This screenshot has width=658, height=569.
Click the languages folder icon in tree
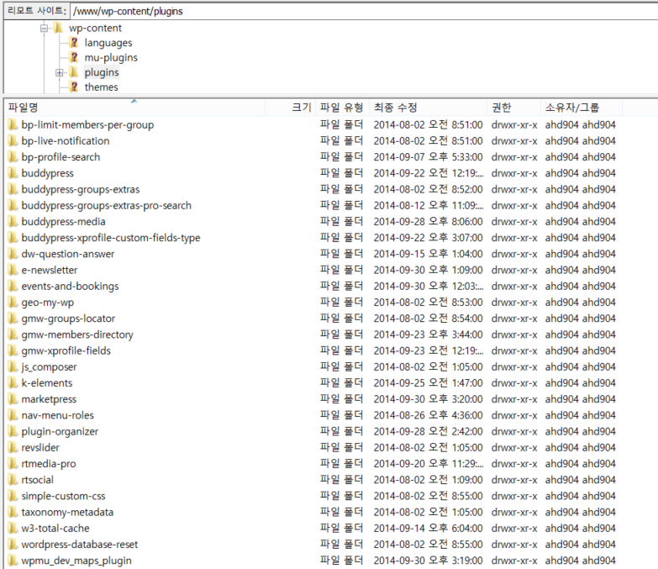[74, 43]
